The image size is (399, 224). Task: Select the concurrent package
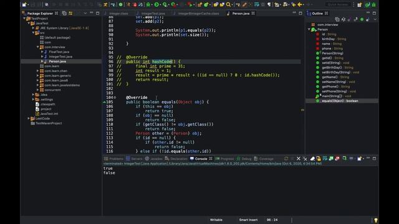[x=52, y=90]
